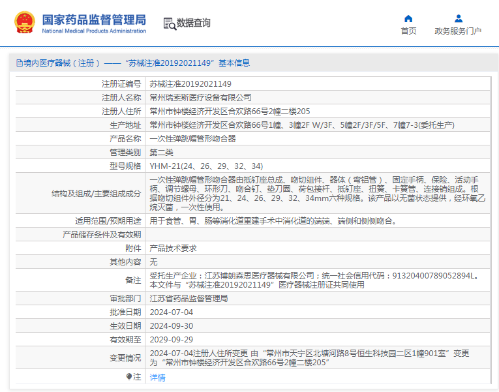Image resolution: width=499 pixels, height=392 pixels.
Task: Click National Medical Products Administration text
Action: [x=94, y=31]
